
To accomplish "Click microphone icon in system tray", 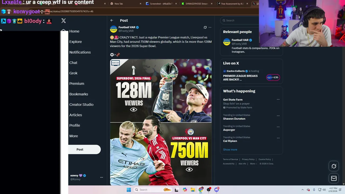I will click(314, 190).
